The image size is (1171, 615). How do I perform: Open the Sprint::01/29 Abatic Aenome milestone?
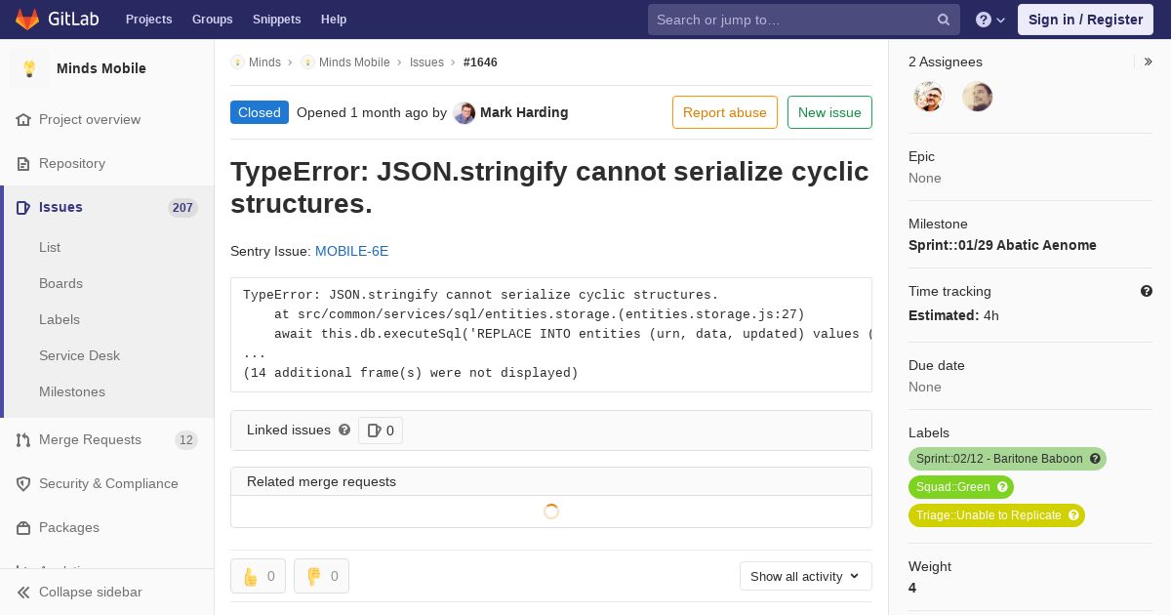click(1002, 245)
